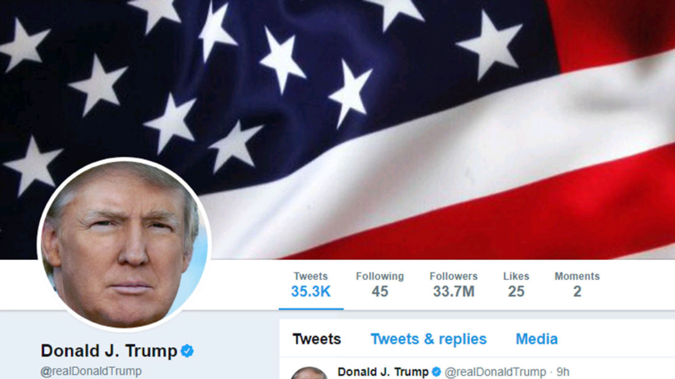
Task: Open the tweet via the 9h timestamp
Action: point(563,372)
